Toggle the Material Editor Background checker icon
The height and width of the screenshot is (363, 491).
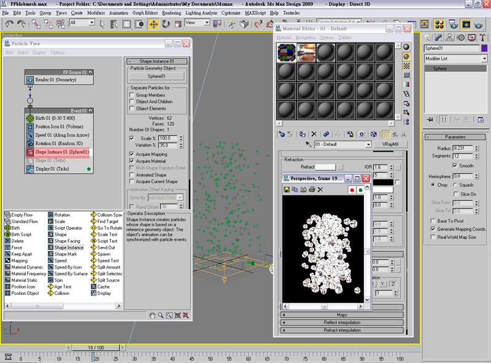406,66
